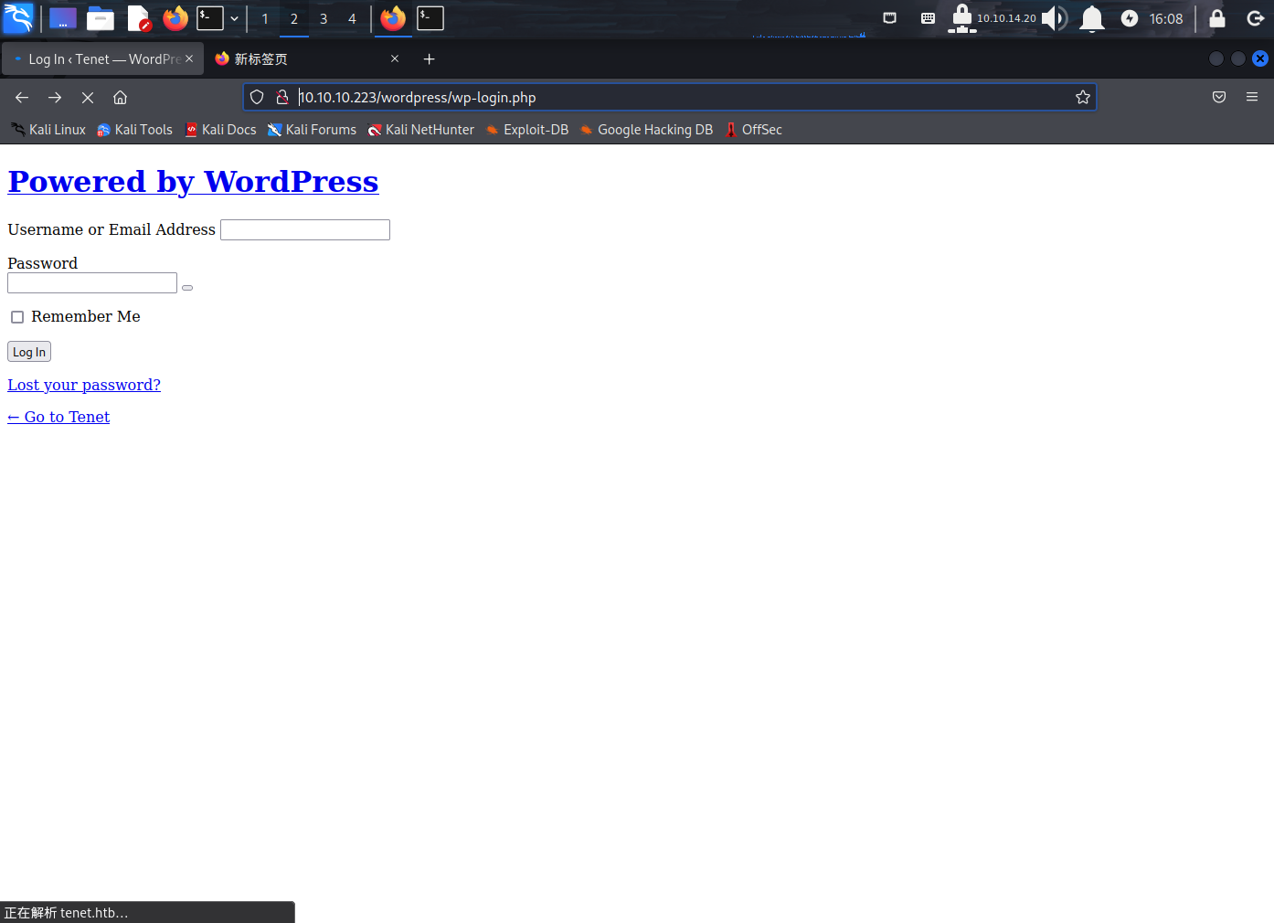
Task: Open the file manager from the panel
Action: [101, 18]
